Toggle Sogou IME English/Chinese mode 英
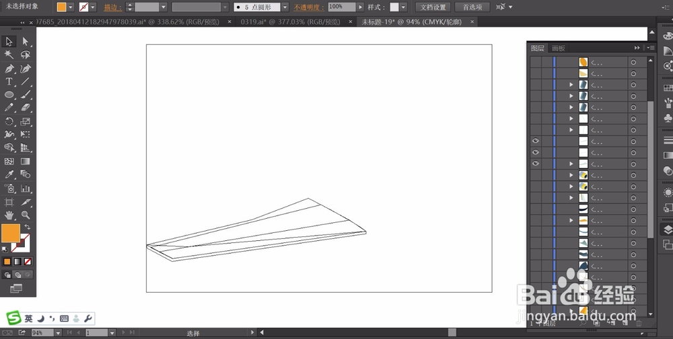 28,318
